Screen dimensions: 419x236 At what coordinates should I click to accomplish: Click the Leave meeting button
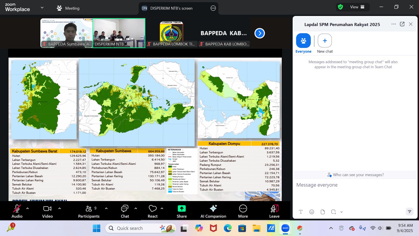(274, 211)
